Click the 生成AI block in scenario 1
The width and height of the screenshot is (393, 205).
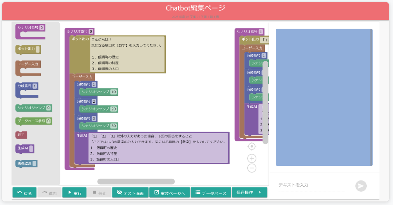click(x=252, y=107)
